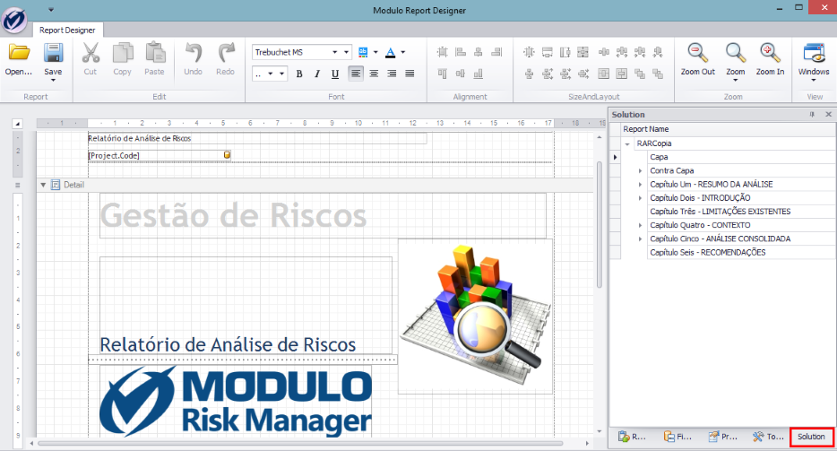Zoom In on the report surface

pyautogui.click(x=771, y=59)
